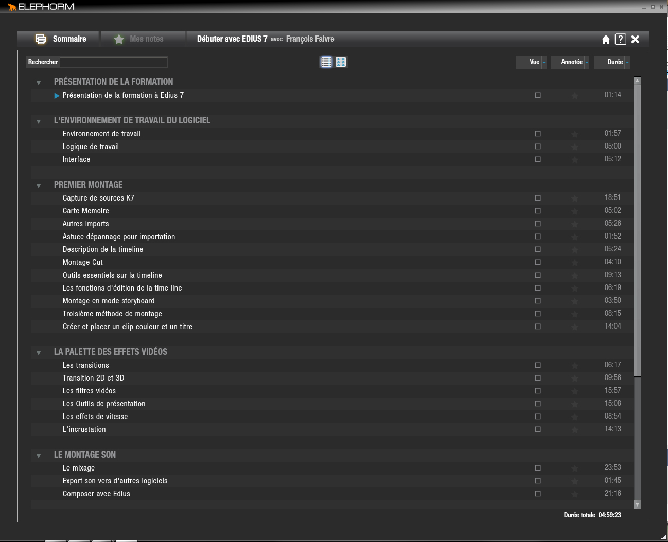Close the training panel with X icon
Image resolution: width=668 pixels, height=542 pixels.
click(635, 39)
